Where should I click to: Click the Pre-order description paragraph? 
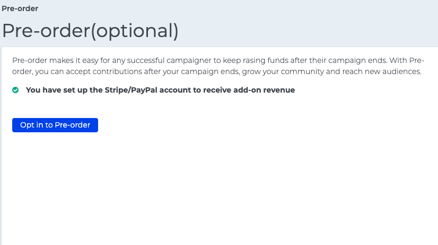pyautogui.click(x=216, y=66)
